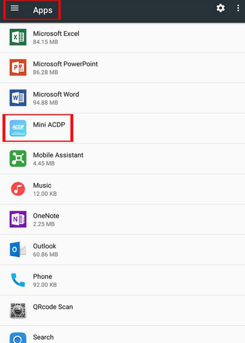Viewport: 245px width, 343px height.
Task: Tap the purple OneNote icon
Action: [18, 219]
